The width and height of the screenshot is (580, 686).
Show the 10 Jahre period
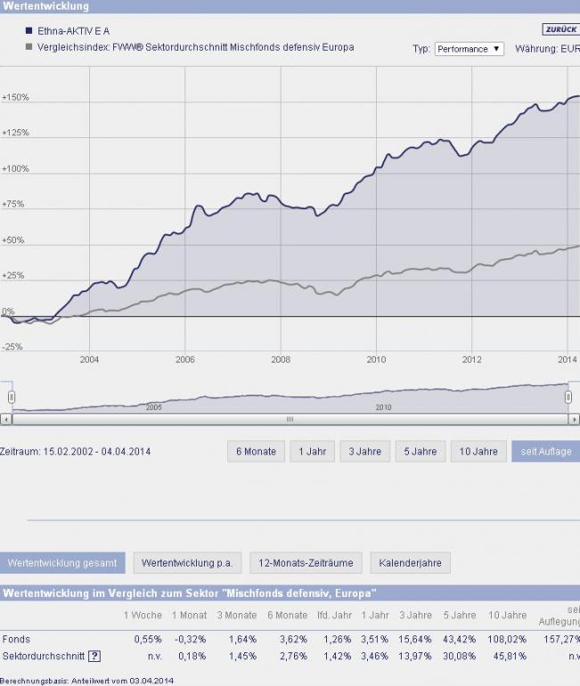click(x=478, y=452)
